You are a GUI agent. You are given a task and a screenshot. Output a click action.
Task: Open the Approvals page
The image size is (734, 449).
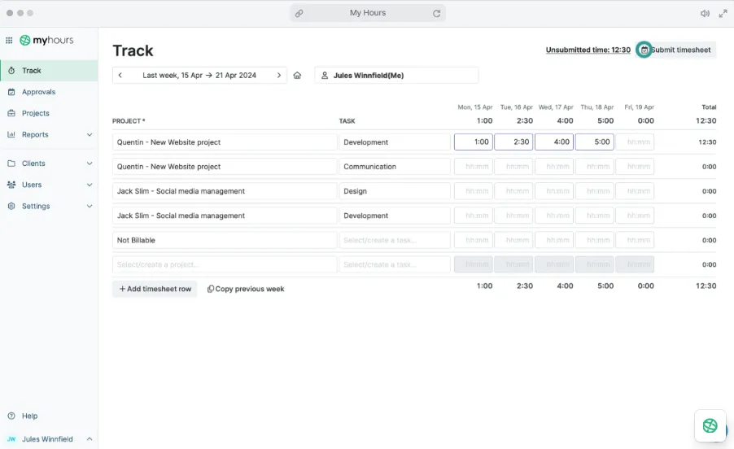(49, 92)
